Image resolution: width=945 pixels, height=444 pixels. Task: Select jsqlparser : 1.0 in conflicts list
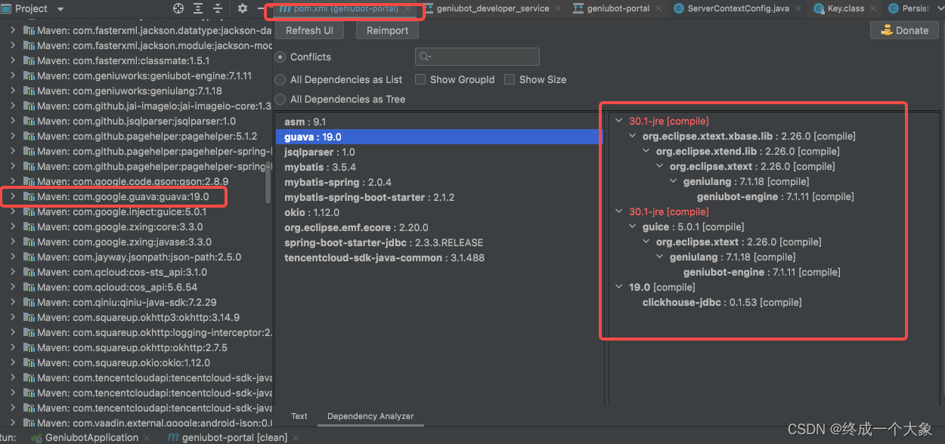tap(438, 152)
